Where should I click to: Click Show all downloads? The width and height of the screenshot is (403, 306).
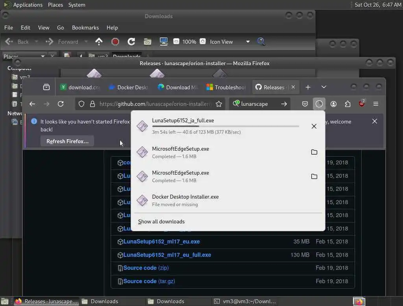tap(161, 221)
